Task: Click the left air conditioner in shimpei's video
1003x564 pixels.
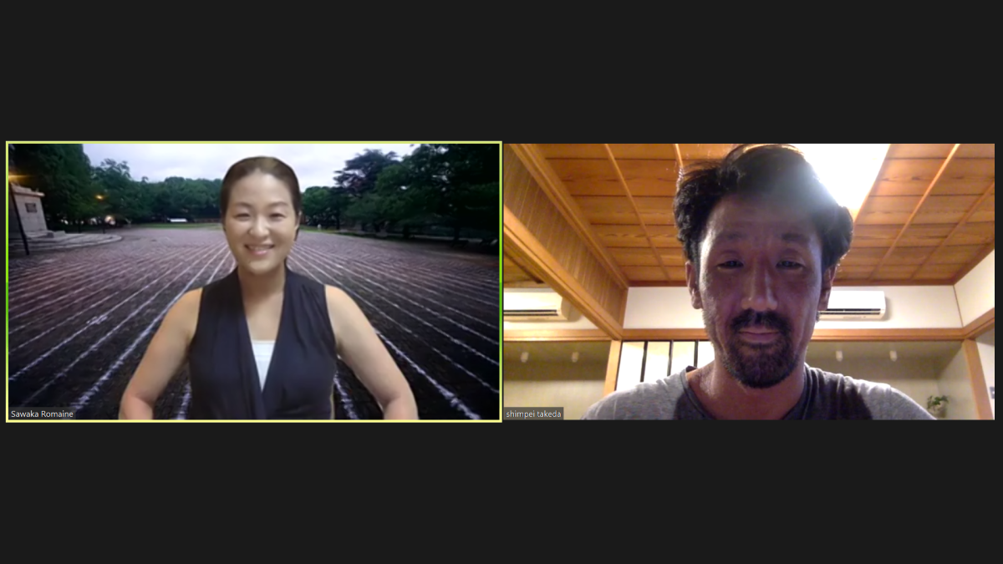Action: coord(533,302)
